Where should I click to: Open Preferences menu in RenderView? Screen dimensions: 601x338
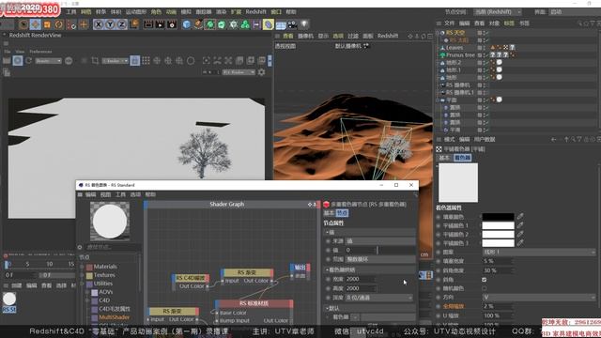click(40, 52)
